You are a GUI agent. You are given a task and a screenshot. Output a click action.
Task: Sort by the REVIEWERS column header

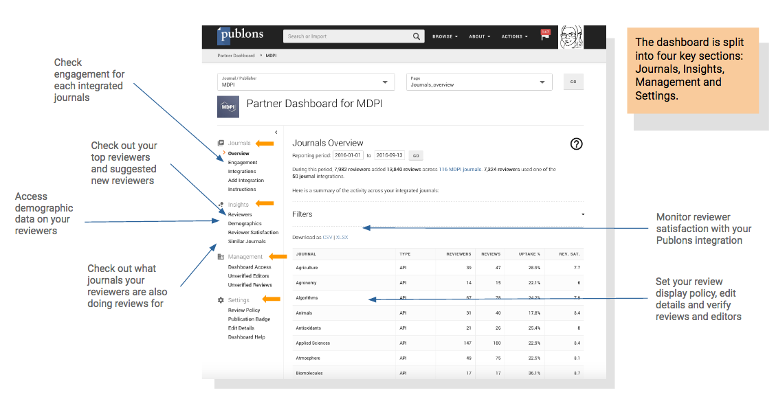tap(458, 253)
